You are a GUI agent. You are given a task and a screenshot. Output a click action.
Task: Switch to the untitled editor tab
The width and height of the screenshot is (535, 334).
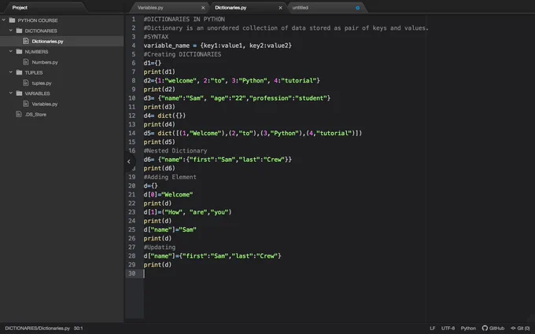[x=301, y=8]
